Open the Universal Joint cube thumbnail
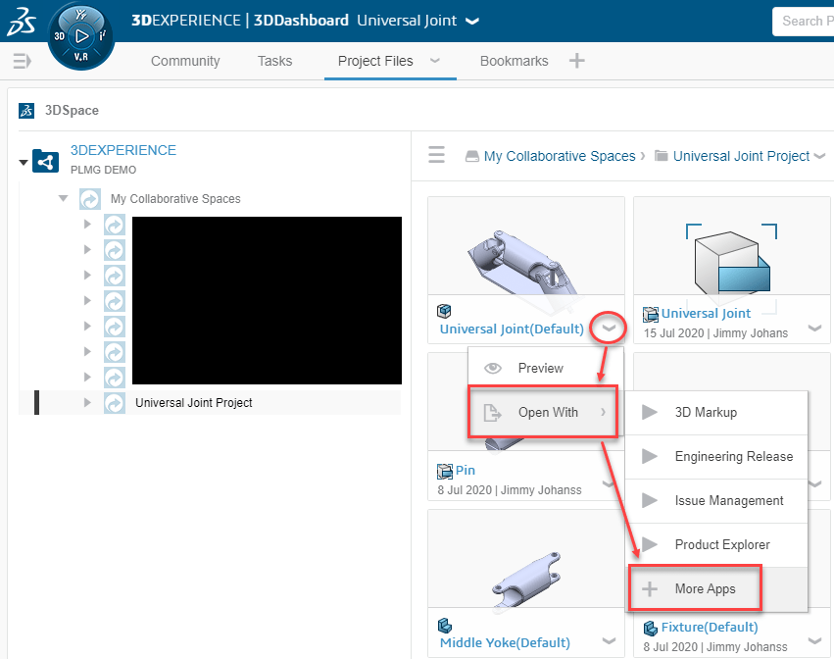The image size is (834, 659). tap(732, 261)
